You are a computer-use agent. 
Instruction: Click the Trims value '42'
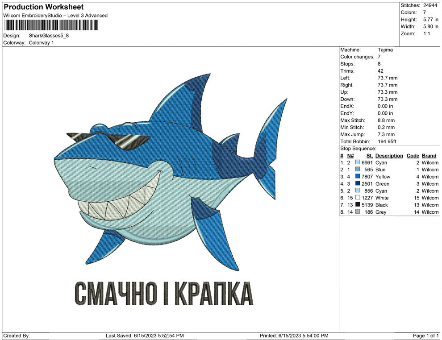point(380,71)
